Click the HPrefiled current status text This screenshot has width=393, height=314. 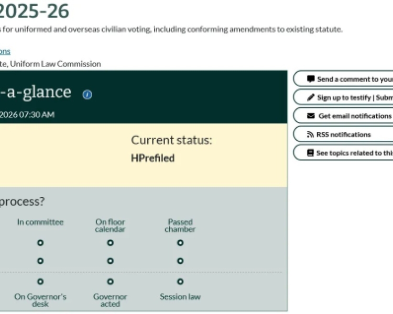point(152,158)
